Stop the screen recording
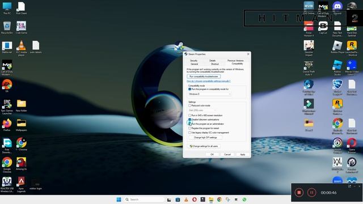Image resolution: width=363 pixels, height=204 pixels. point(299,193)
